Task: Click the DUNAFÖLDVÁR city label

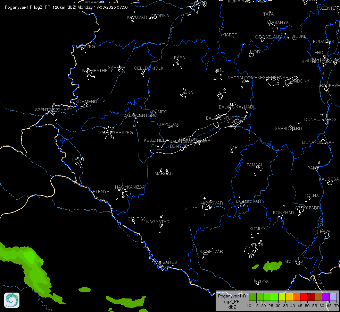Action: click(318, 142)
